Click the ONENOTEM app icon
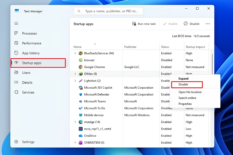The width and height of the screenshot is (233, 155). click(x=81, y=143)
